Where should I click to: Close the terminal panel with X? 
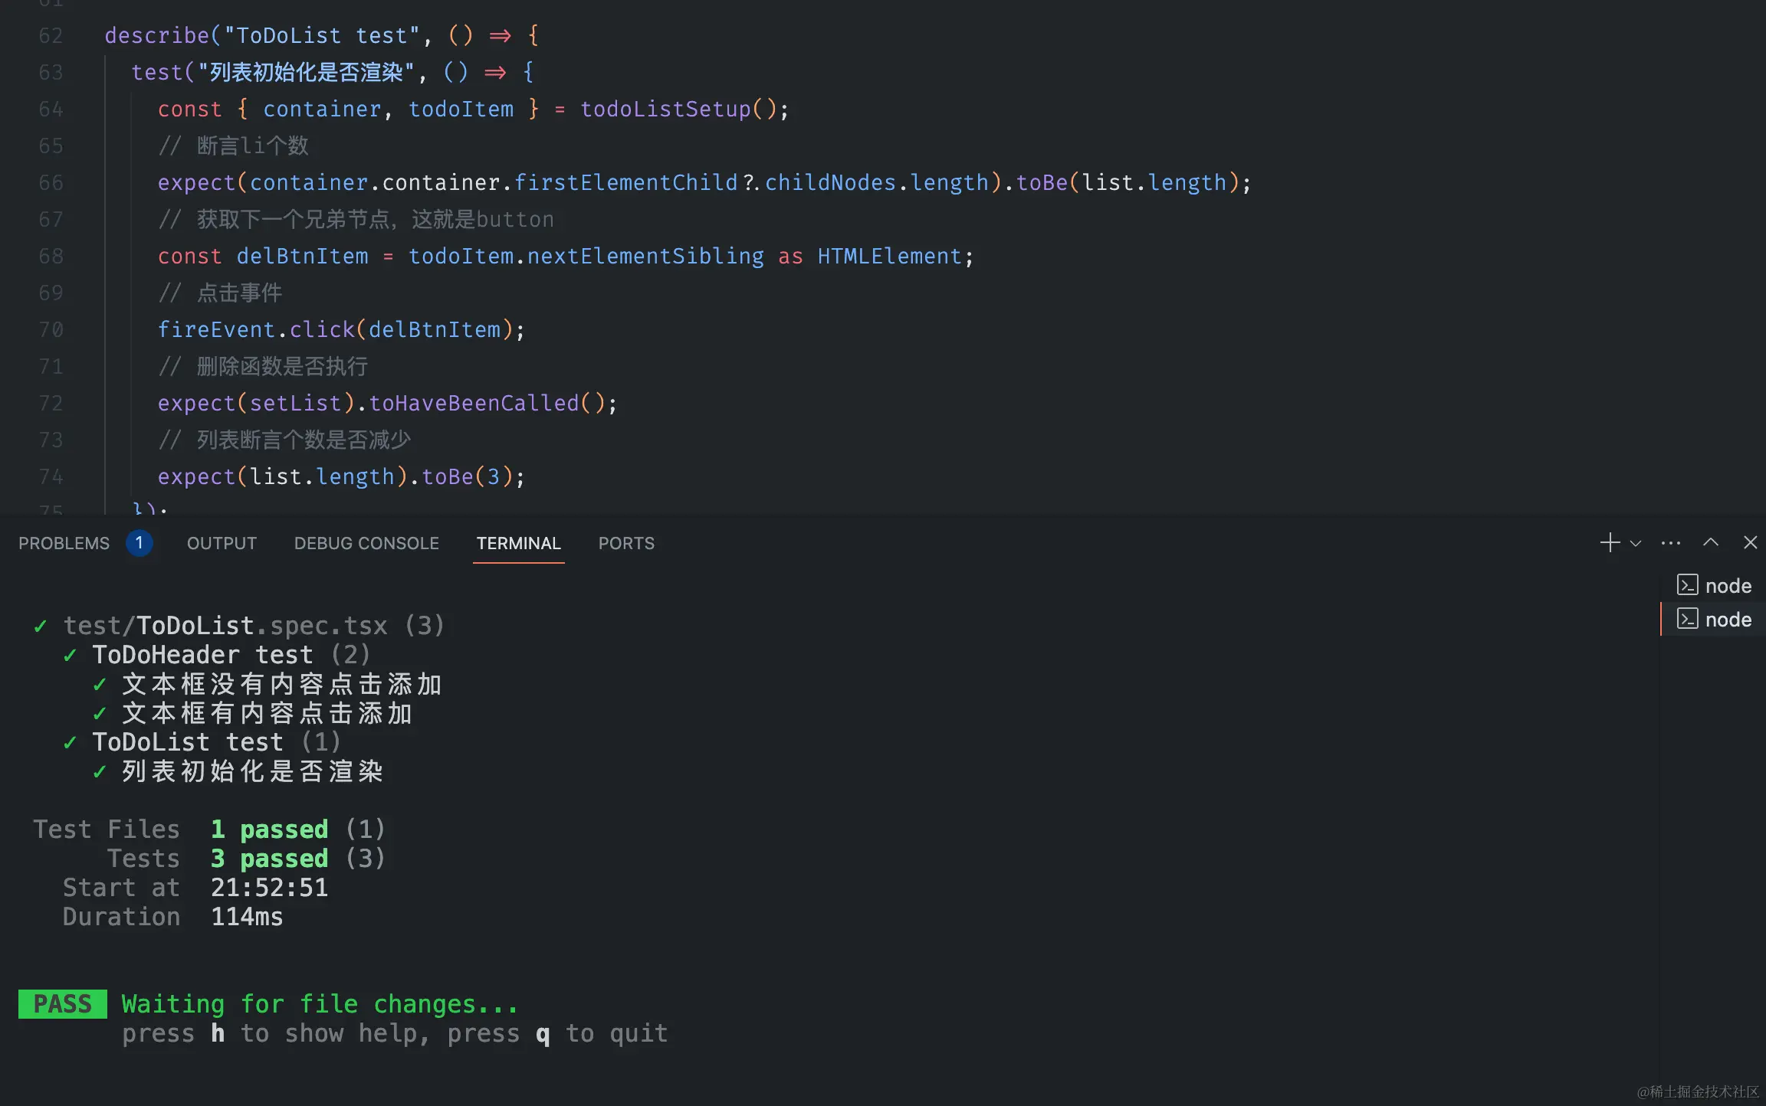click(x=1750, y=543)
